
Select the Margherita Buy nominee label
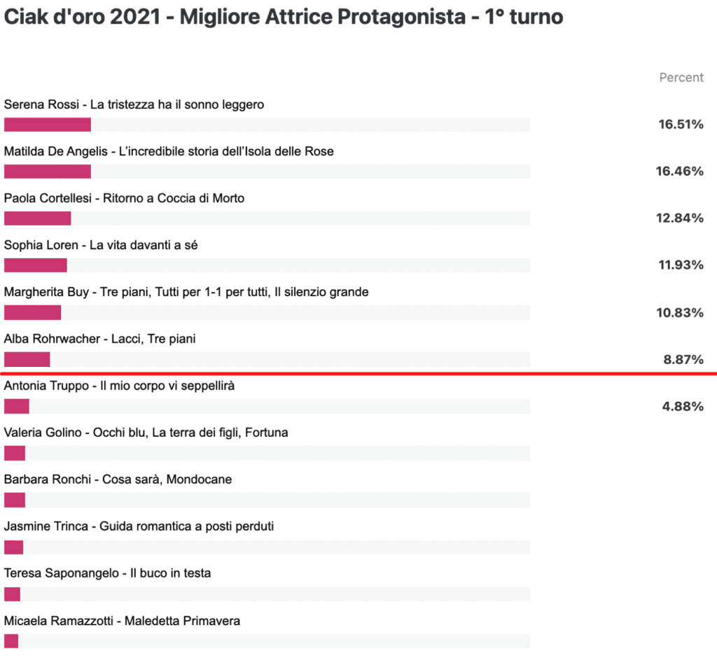pos(186,292)
